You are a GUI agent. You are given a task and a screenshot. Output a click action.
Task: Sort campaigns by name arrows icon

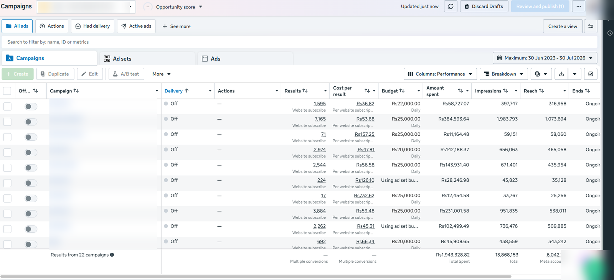(x=76, y=91)
